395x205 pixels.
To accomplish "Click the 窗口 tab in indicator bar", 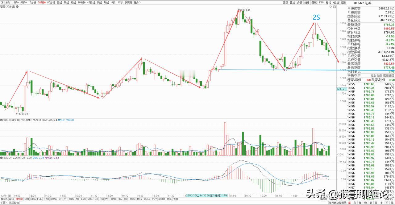I will [x=11, y=199].
